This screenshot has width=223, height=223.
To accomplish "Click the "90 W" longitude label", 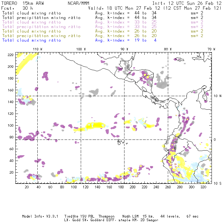I will pos(124,49).
